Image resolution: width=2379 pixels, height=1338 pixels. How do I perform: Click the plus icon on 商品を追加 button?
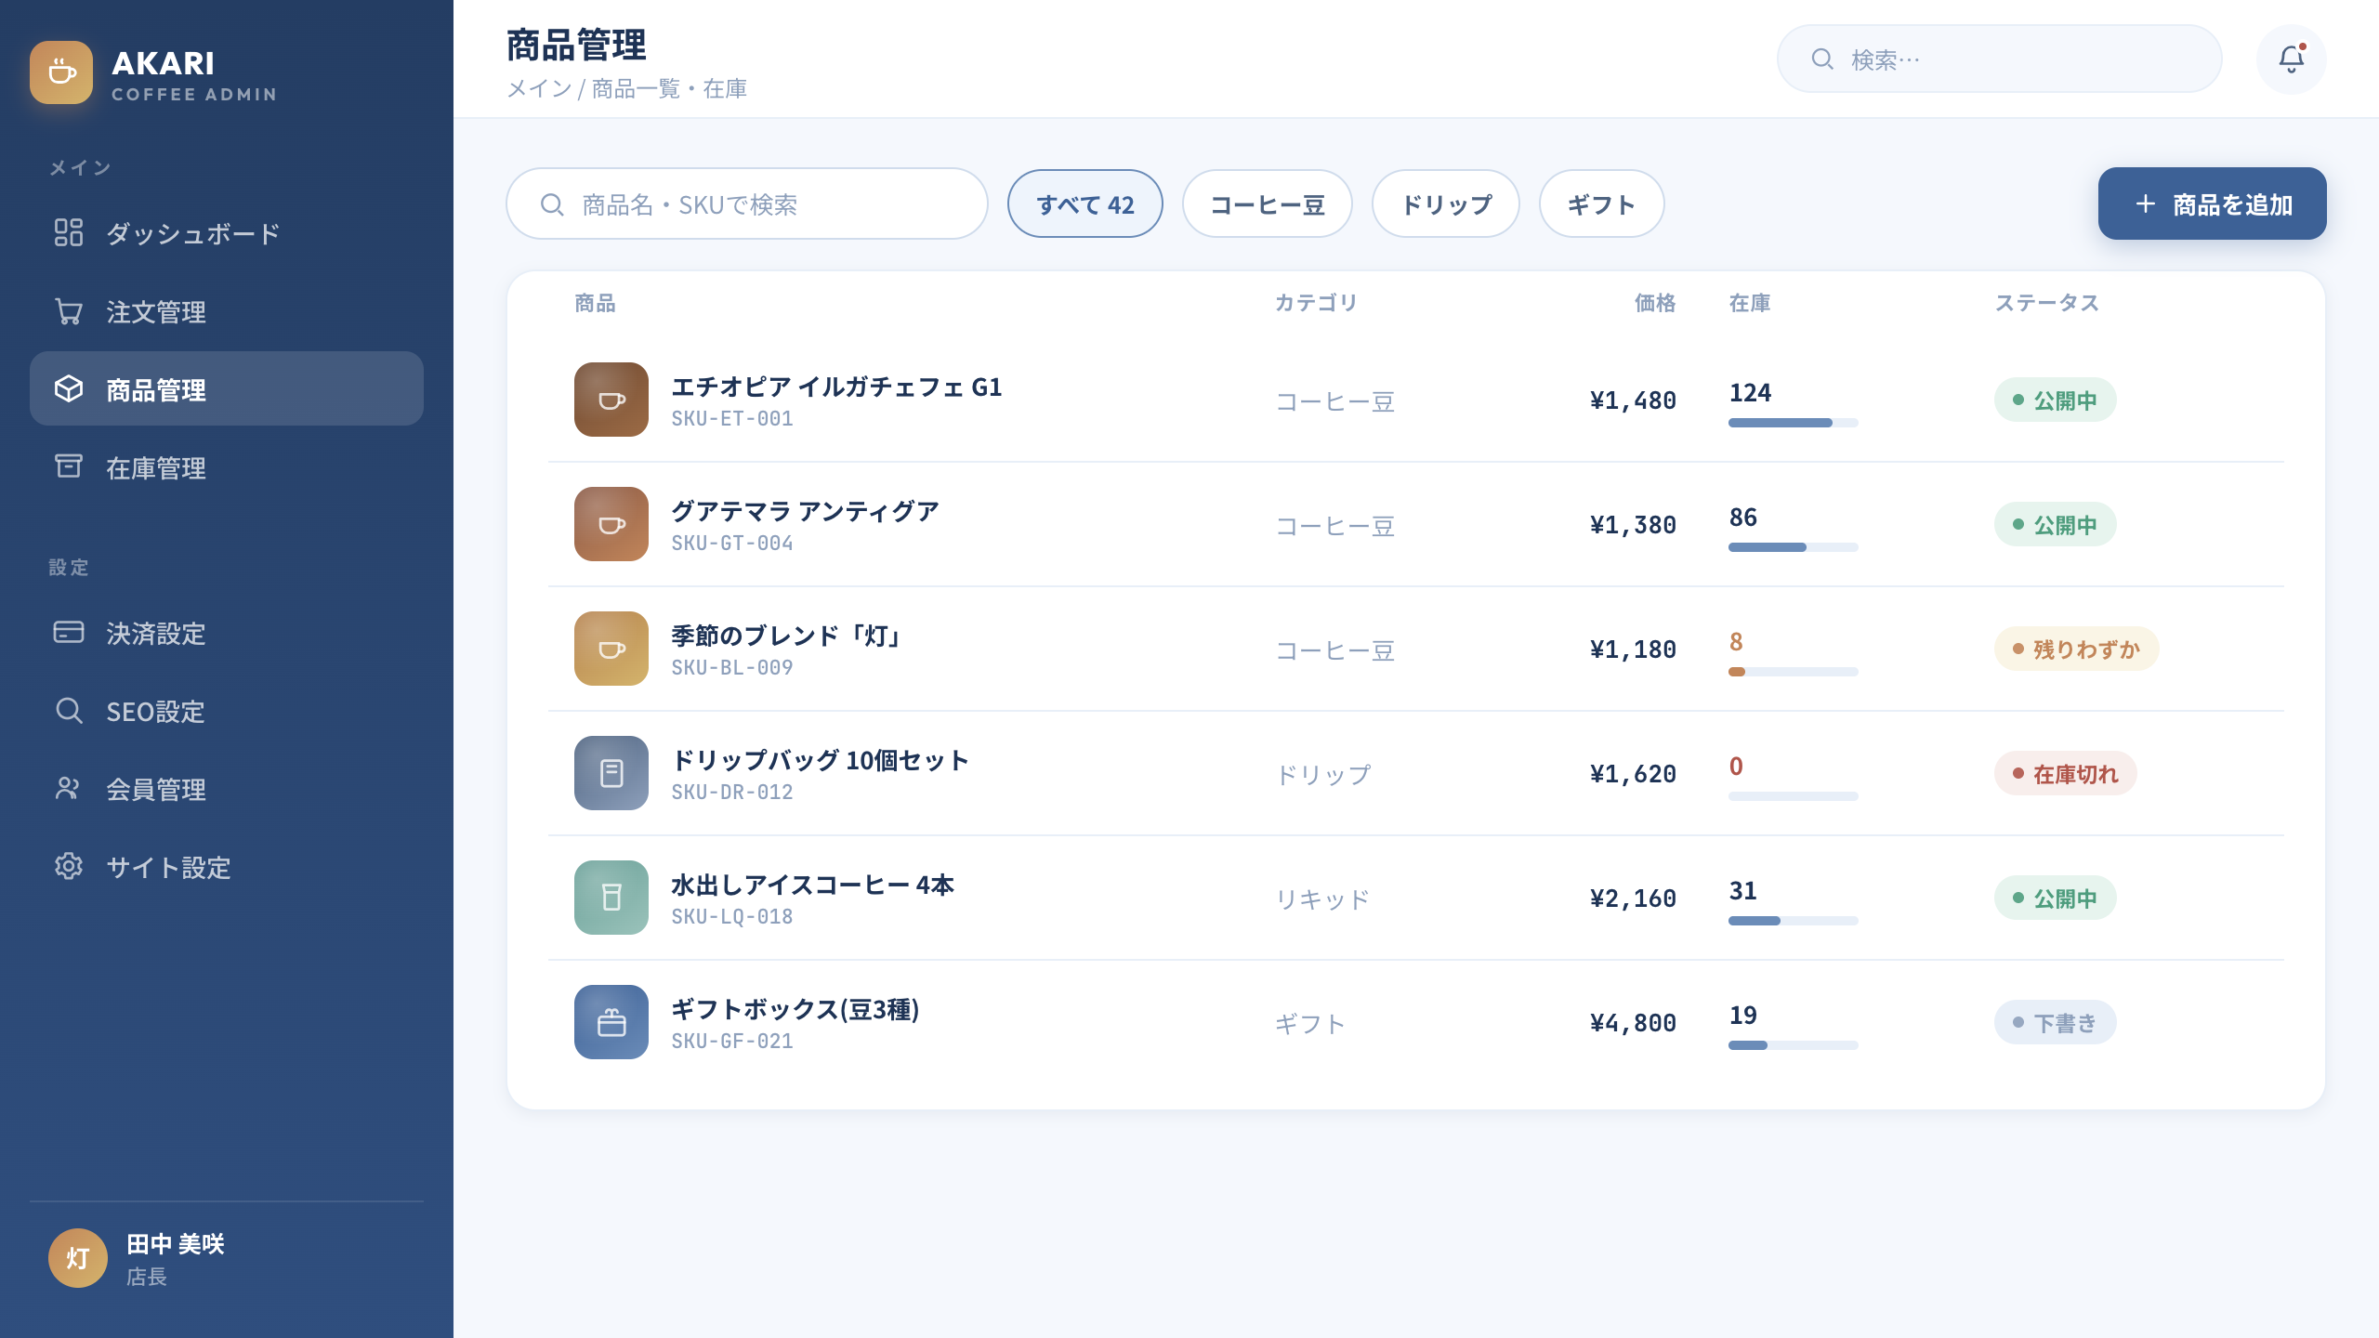[x=2145, y=203]
